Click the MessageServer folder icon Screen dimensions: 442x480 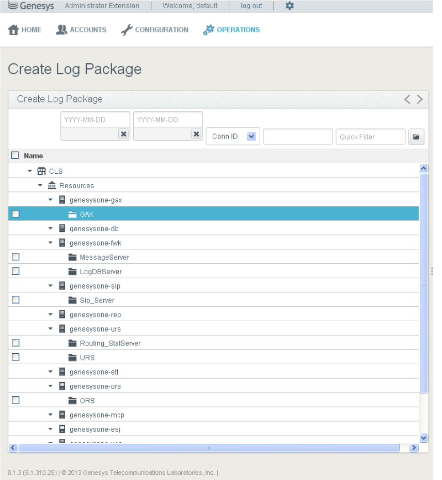pyautogui.click(x=72, y=257)
